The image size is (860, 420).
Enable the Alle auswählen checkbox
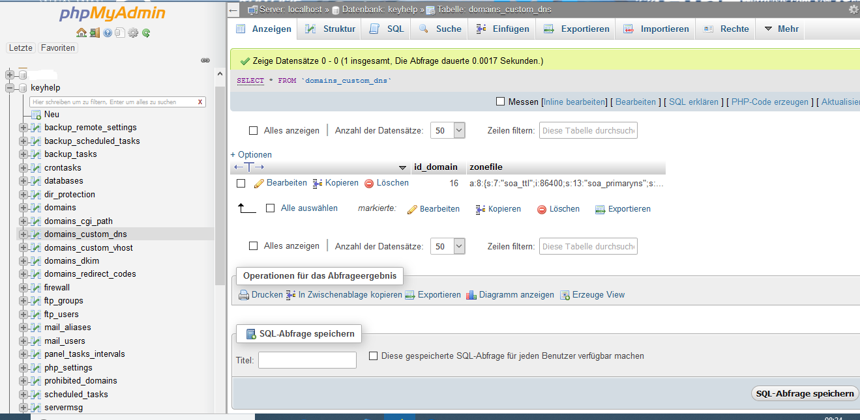point(271,208)
